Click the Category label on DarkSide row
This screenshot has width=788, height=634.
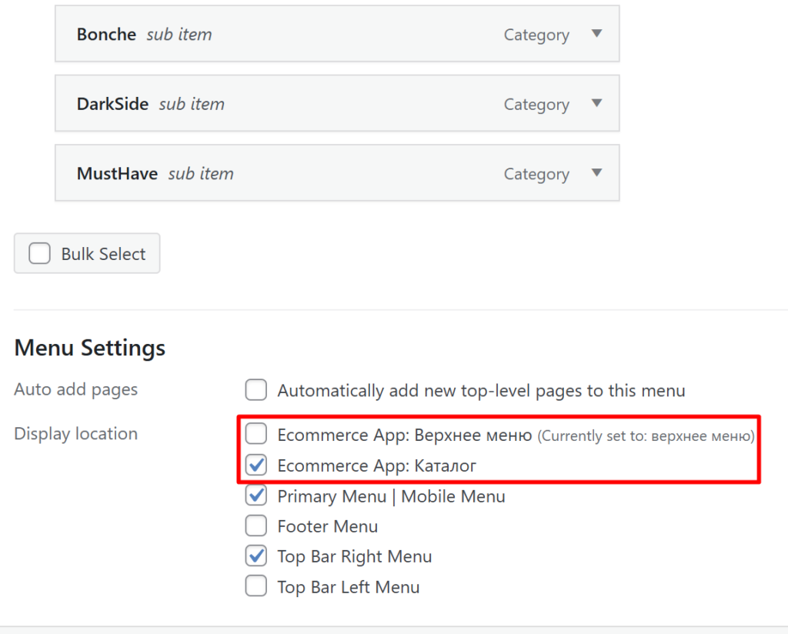point(536,105)
